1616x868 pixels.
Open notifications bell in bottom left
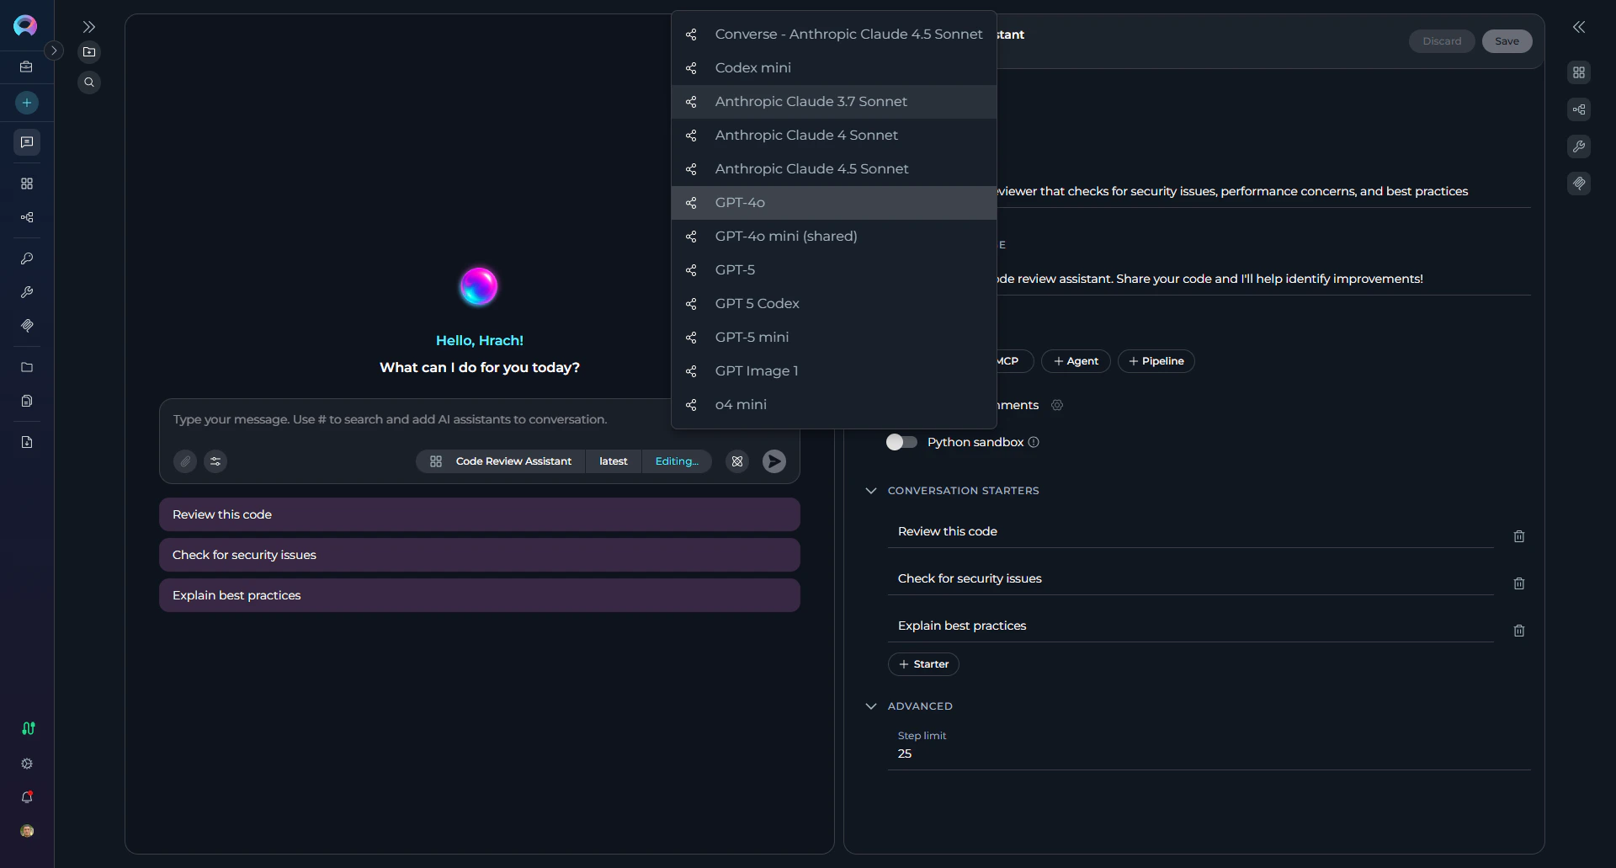(26, 797)
